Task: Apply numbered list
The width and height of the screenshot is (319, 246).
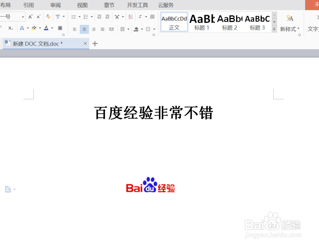Action: (86, 17)
